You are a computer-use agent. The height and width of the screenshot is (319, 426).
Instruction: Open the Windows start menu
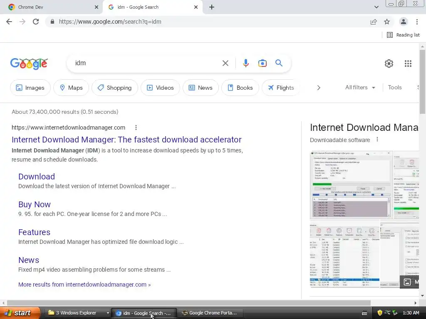pos(20,313)
